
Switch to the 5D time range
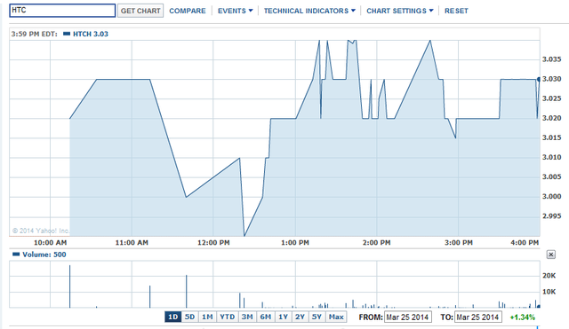[x=189, y=317]
